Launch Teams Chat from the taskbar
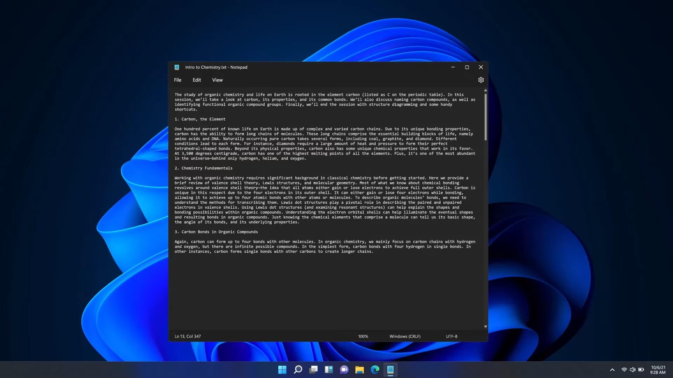Screen dimensions: 673x378 click(344, 369)
